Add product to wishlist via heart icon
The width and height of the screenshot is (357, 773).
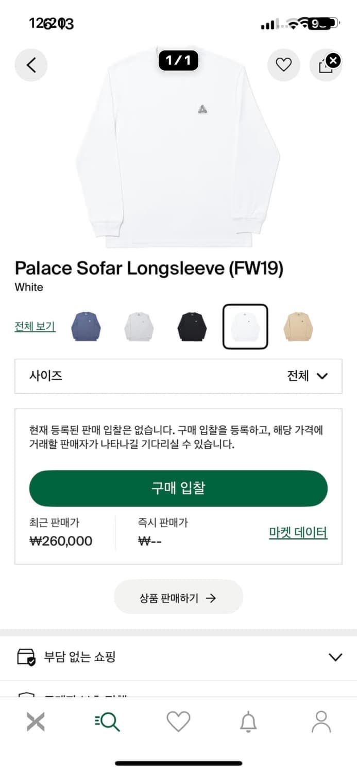(284, 65)
